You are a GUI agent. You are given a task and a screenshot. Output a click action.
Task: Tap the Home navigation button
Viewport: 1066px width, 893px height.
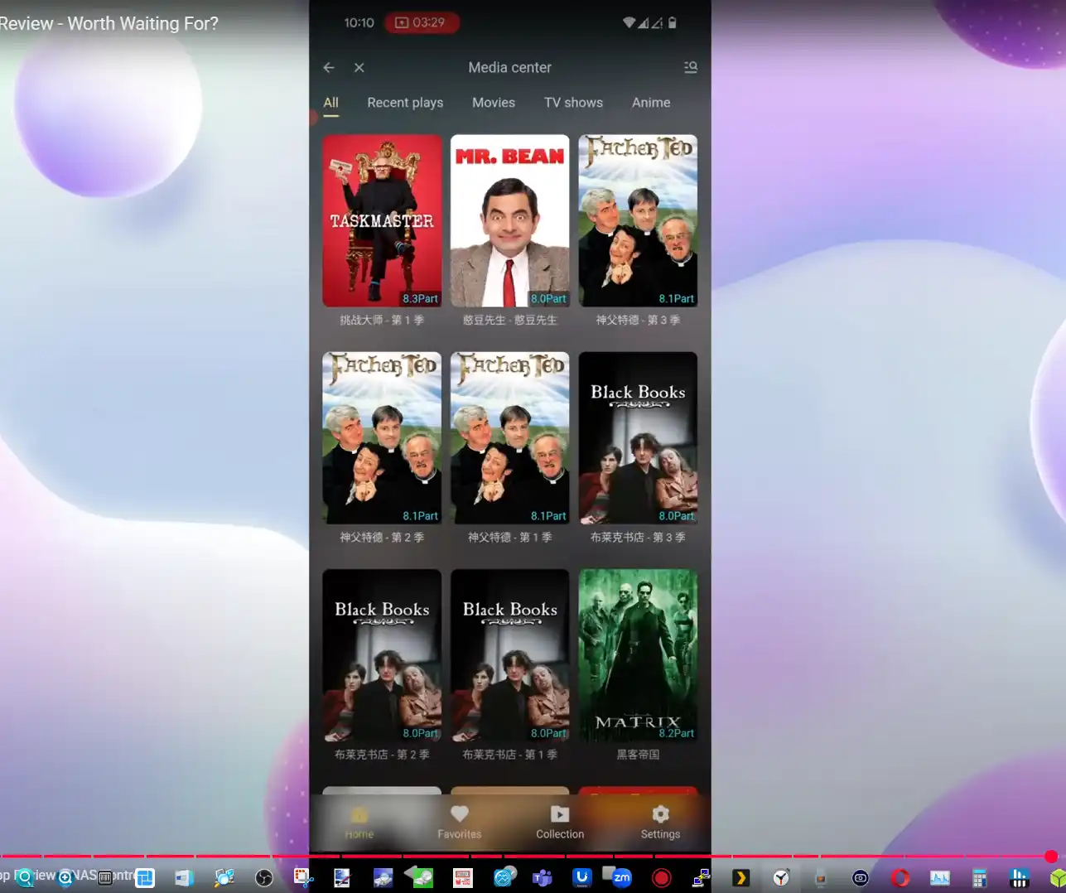[359, 823]
